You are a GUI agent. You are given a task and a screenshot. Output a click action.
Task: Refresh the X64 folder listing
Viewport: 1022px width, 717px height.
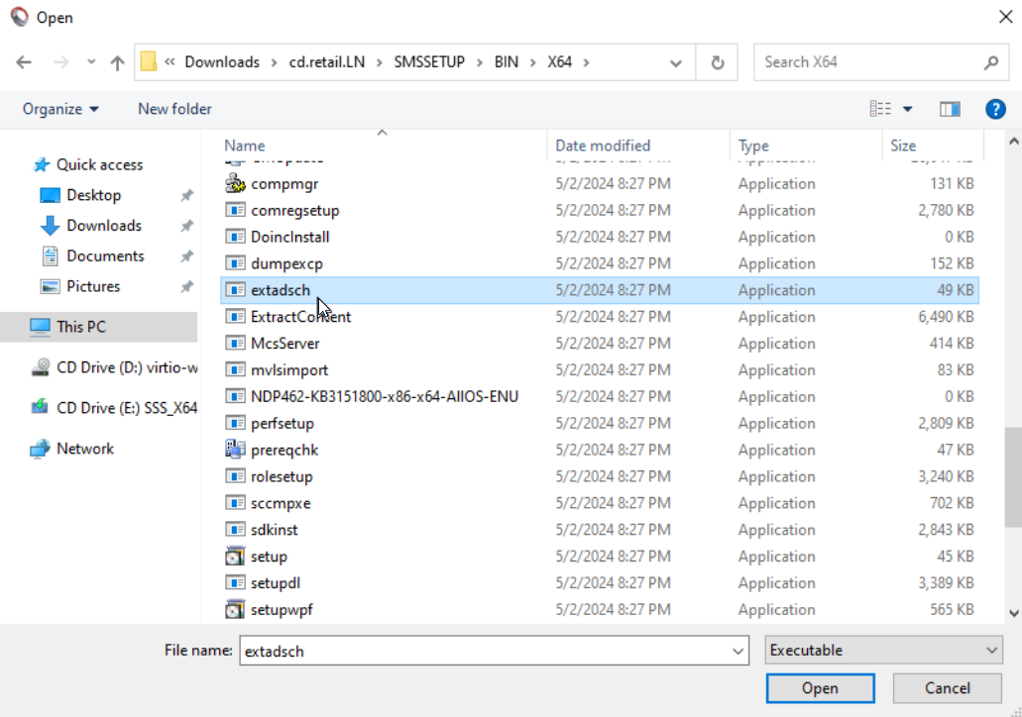pyautogui.click(x=717, y=62)
